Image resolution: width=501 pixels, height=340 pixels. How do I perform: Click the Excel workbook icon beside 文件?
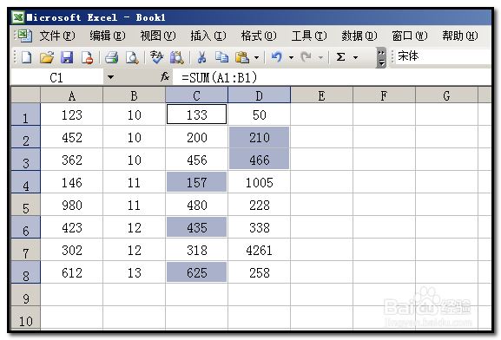(25, 36)
